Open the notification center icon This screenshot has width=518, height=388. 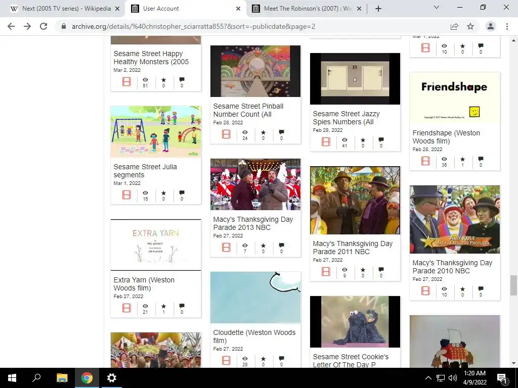pos(502,378)
